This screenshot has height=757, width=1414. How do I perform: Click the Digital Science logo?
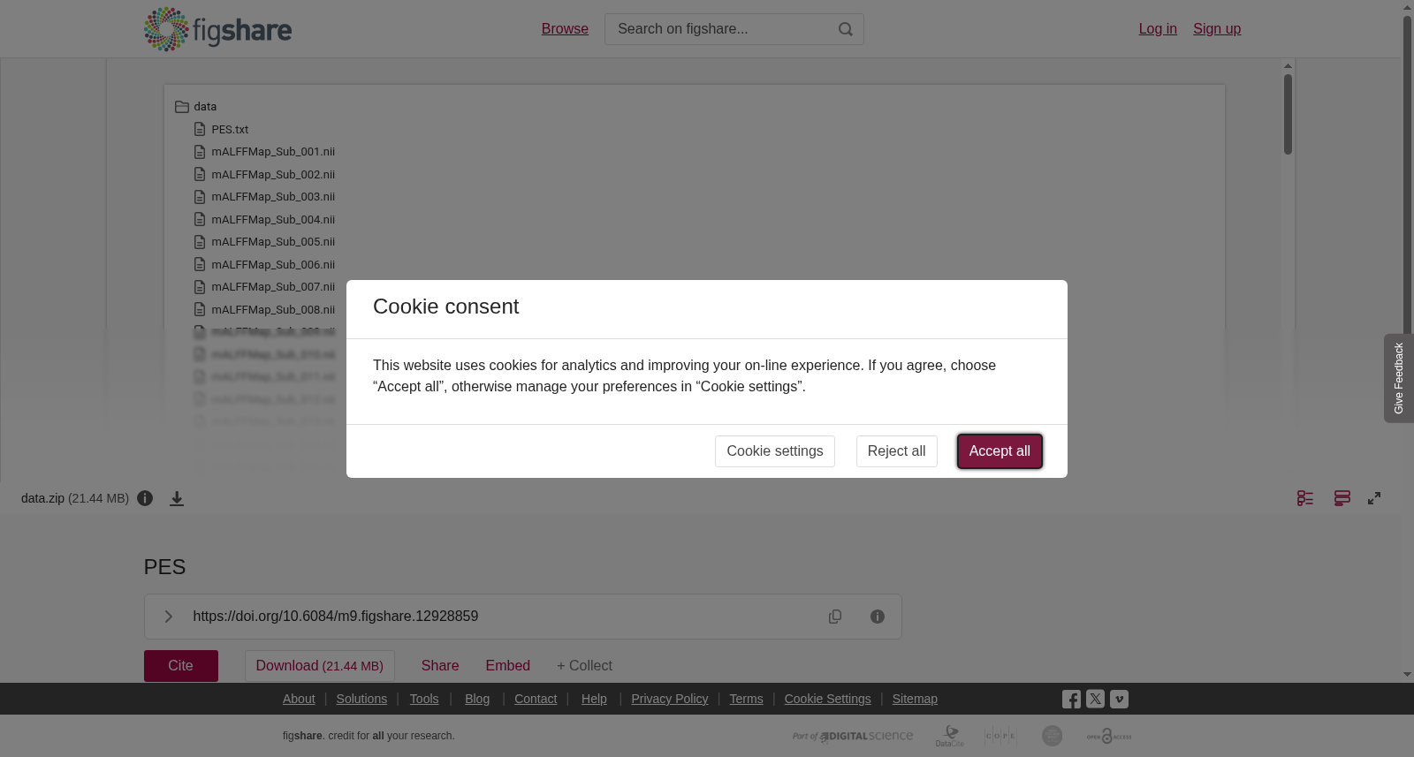pyautogui.click(x=853, y=736)
